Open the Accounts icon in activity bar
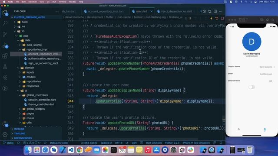278x156 pixels. click(x=5, y=124)
